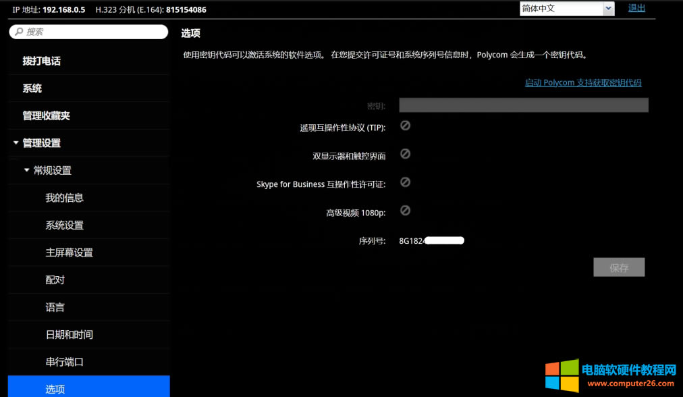Click the status icon beside 高级视频 1080p
683x397 pixels.
point(405,211)
